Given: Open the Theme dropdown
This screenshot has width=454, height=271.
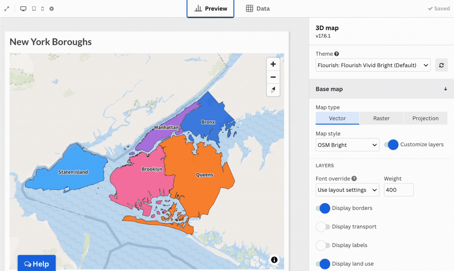Looking at the screenshot, I should tap(373, 65).
